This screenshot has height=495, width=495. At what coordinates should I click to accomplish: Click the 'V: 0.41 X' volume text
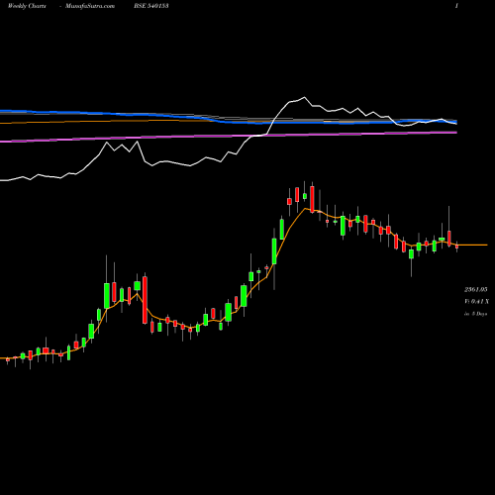point(476,302)
